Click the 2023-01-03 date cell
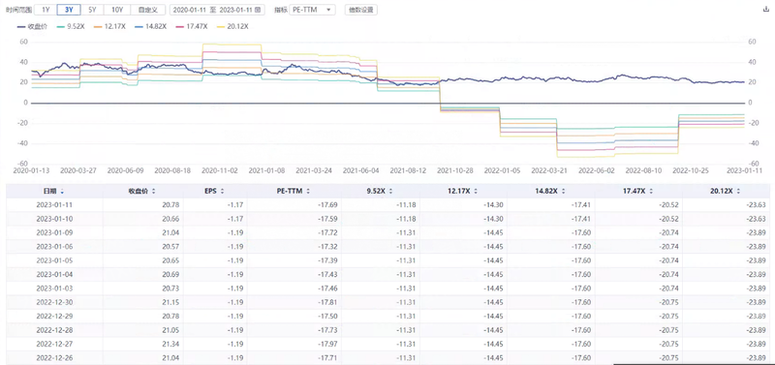Viewport: 775px width, 365px height. (53, 288)
